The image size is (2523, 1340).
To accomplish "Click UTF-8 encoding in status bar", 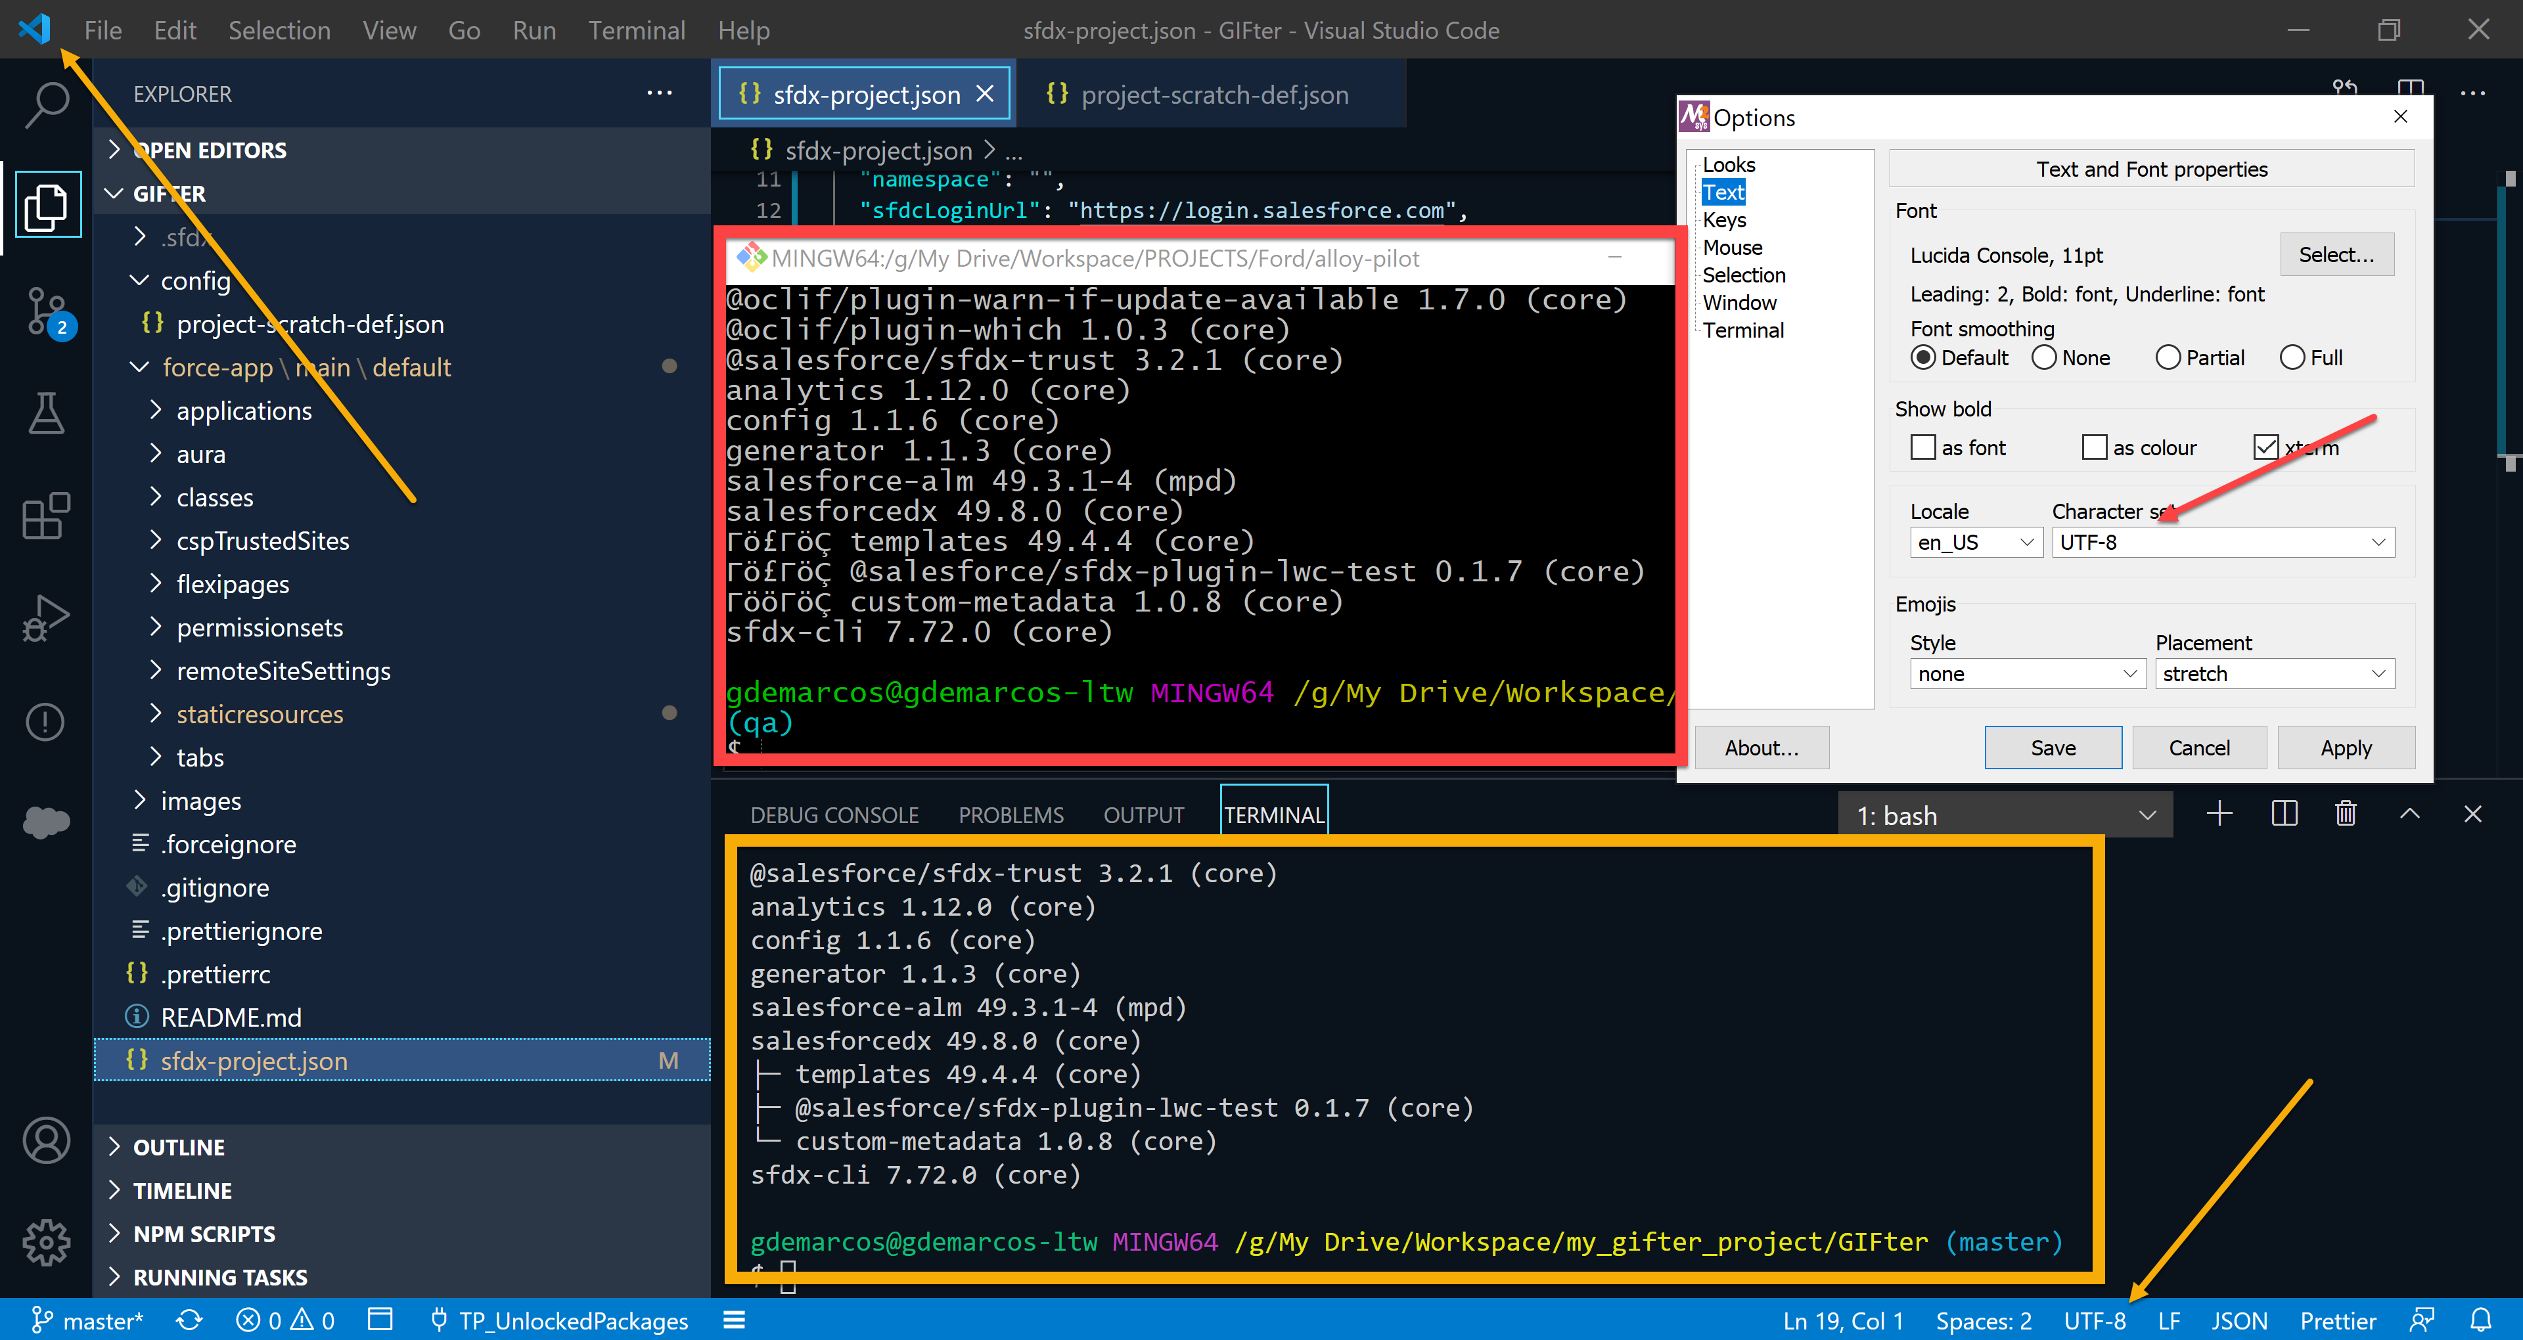I will point(2094,1320).
